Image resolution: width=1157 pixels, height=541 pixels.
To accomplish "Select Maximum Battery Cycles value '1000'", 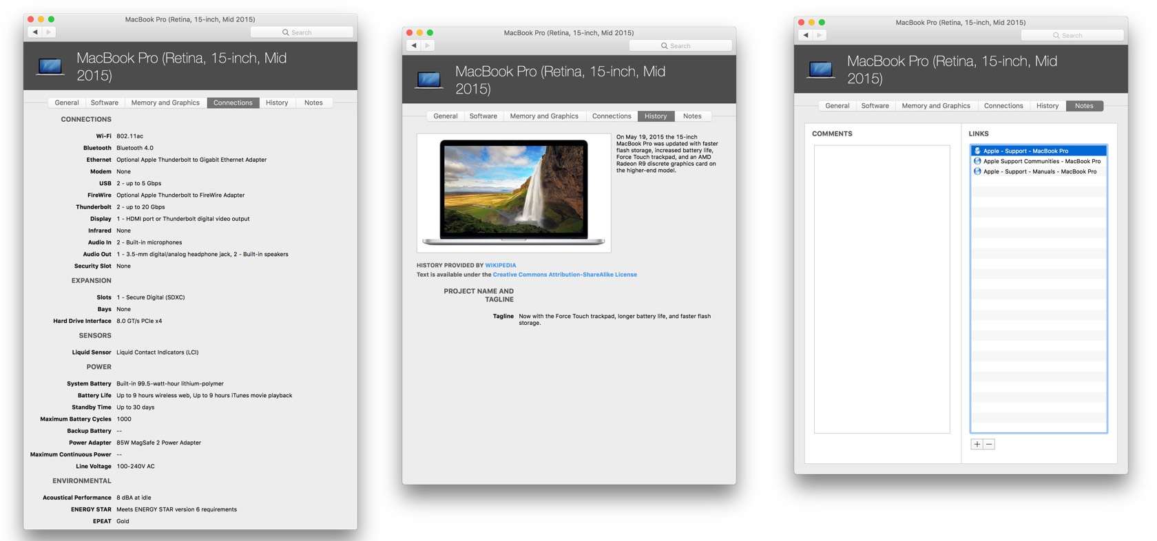I will (x=124, y=419).
